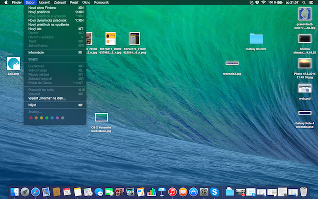Open the Apple menu
The width and height of the screenshot is (318, 199).
click(5, 2)
